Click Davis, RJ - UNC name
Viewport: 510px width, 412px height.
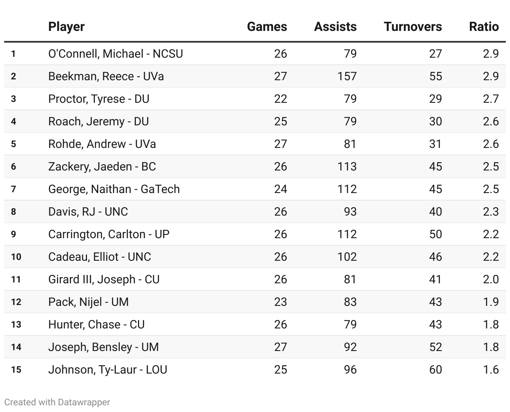click(x=88, y=211)
